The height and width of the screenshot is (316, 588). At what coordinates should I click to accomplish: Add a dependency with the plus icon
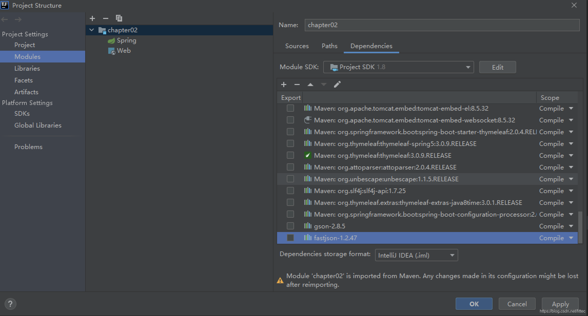pyautogui.click(x=283, y=85)
